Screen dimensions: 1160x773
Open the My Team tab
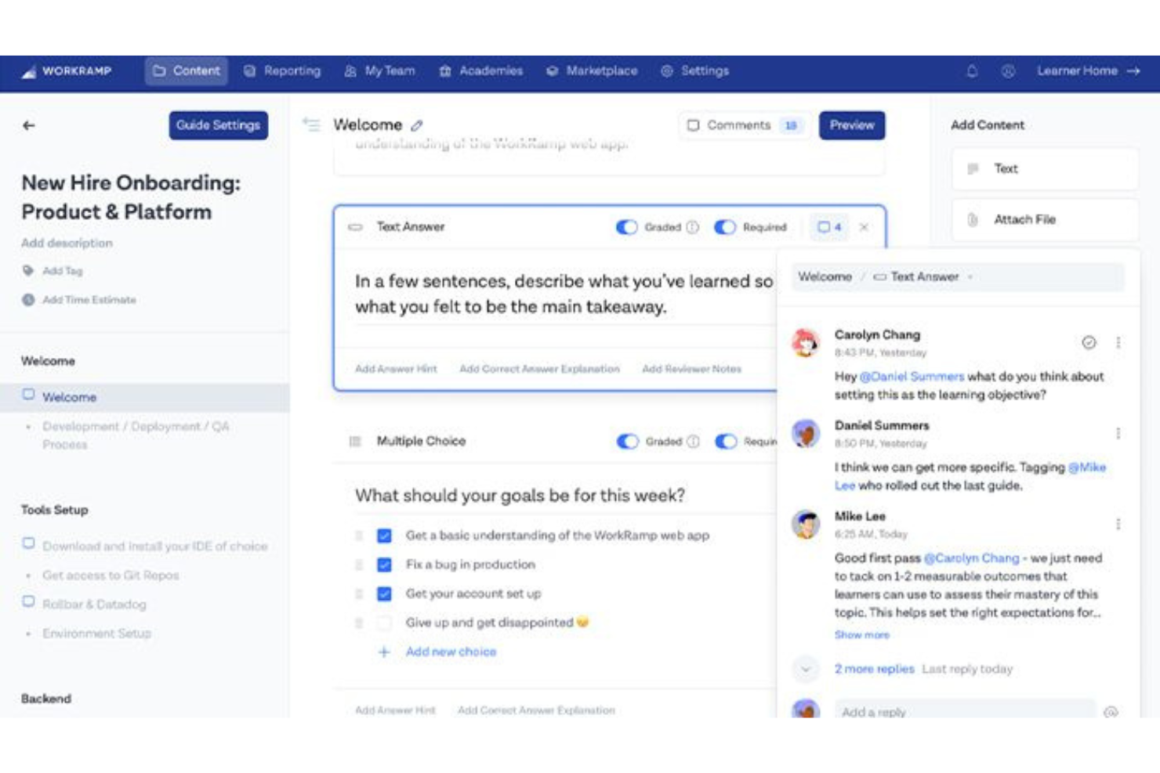click(x=379, y=71)
